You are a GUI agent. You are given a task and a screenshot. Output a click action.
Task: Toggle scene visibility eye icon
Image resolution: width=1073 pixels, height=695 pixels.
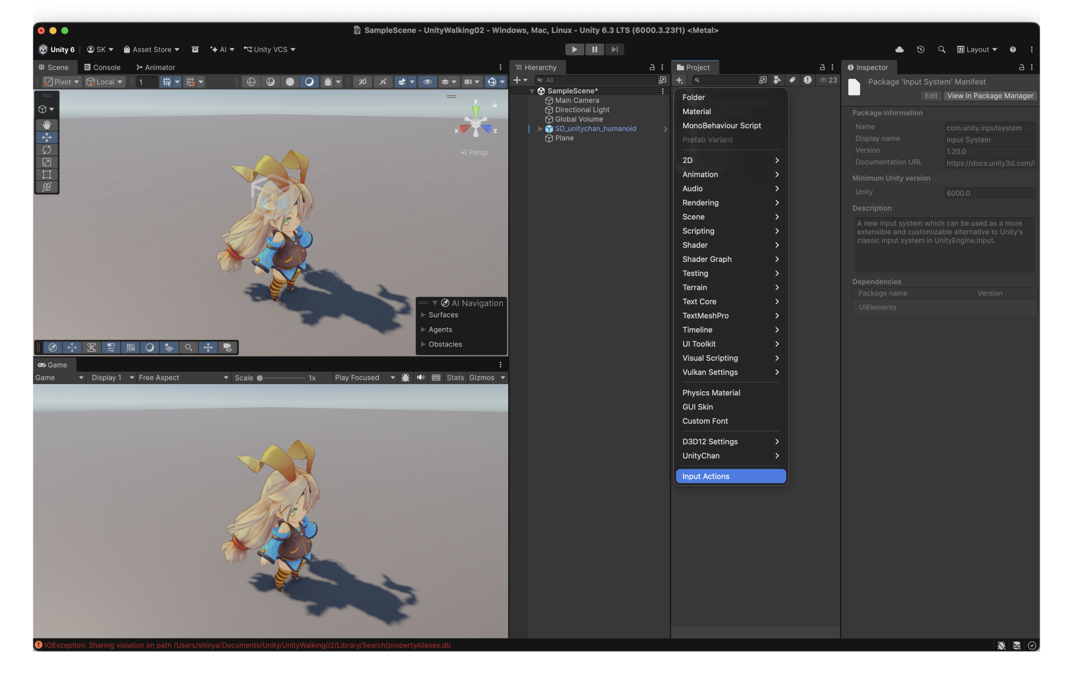[427, 82]
